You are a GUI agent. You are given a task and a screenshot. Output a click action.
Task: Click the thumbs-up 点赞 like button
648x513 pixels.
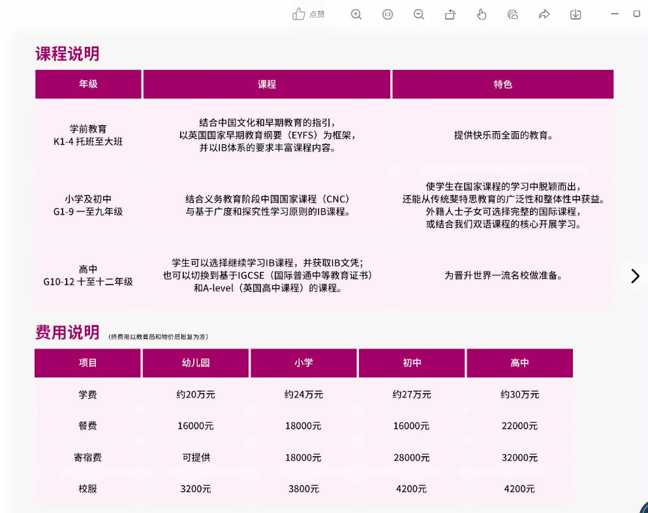tap(309, 14)
